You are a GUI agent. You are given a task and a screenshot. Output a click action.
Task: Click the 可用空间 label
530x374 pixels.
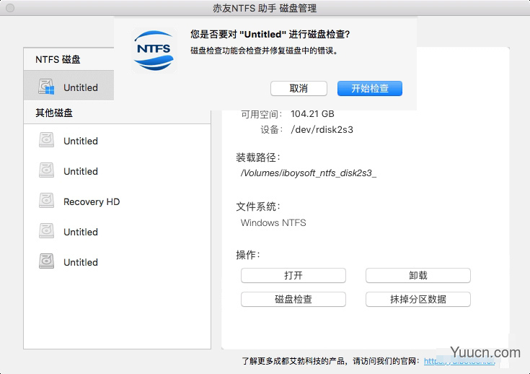262,114
